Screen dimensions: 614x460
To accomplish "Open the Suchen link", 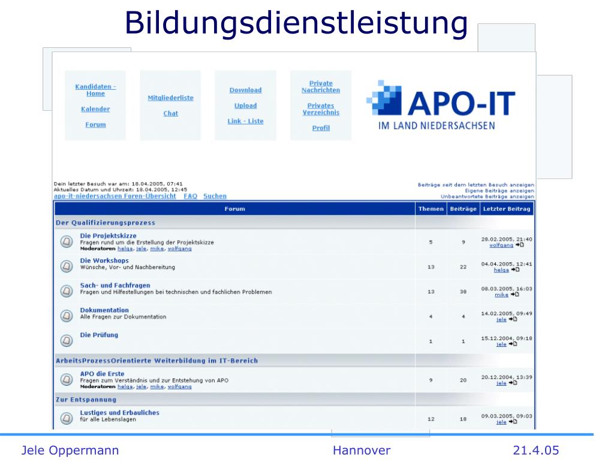I will (215, 196).
